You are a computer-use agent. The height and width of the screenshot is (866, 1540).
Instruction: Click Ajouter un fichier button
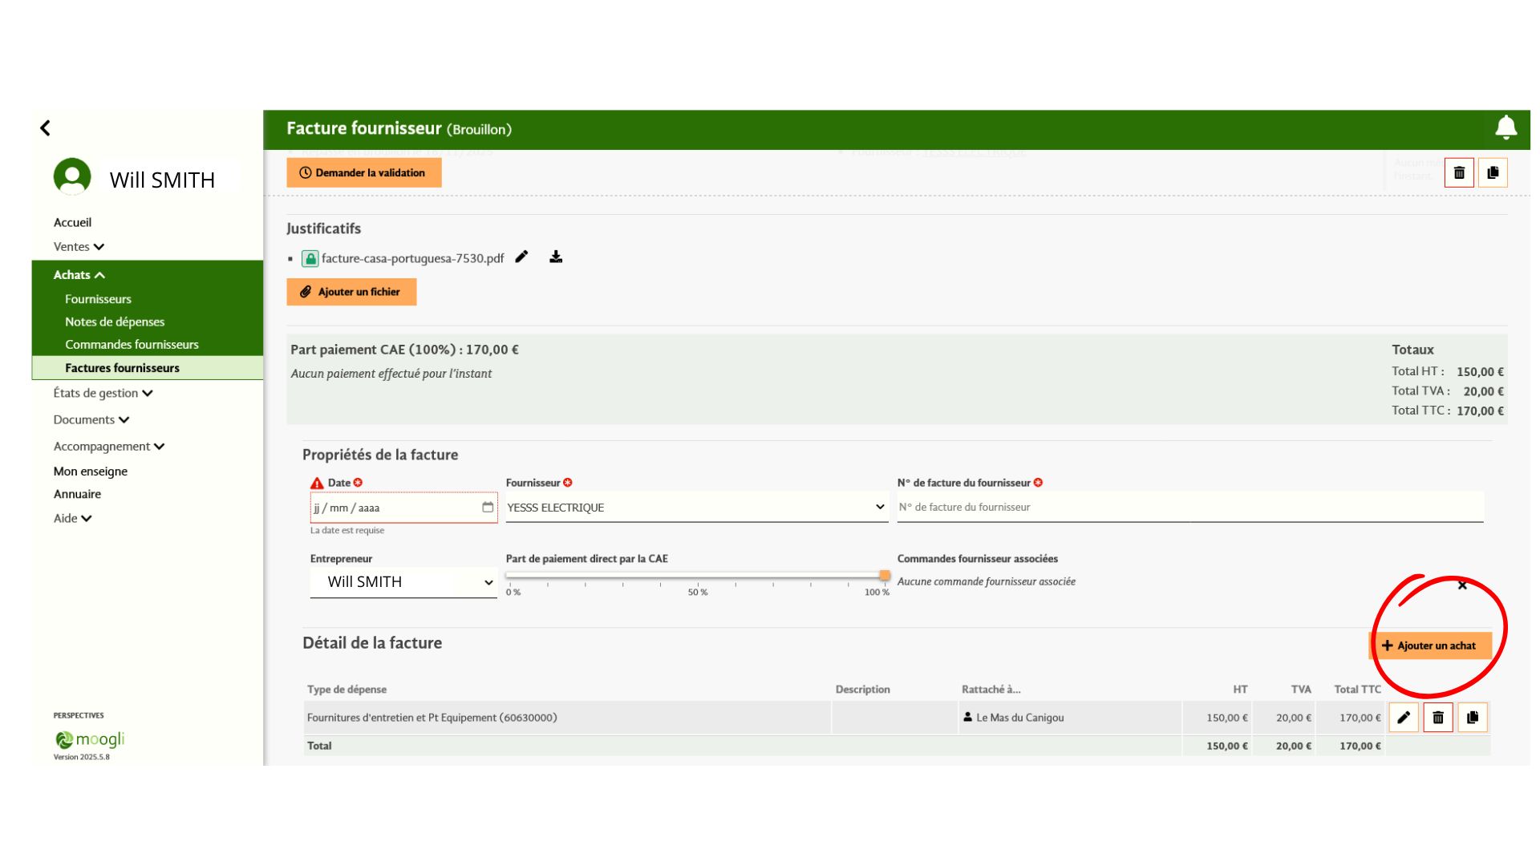coord(351,292)
